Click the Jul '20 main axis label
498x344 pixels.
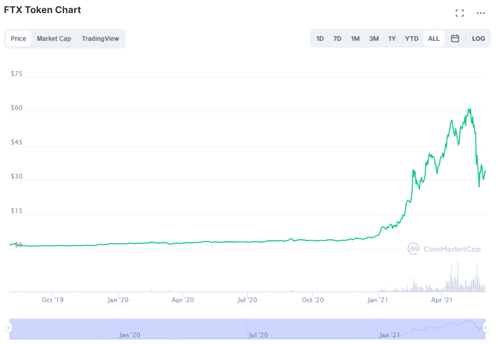[x=247, y=300]
